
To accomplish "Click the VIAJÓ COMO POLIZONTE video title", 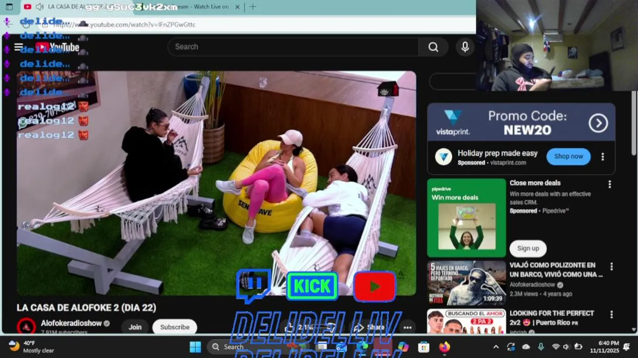I will [556, 270].
